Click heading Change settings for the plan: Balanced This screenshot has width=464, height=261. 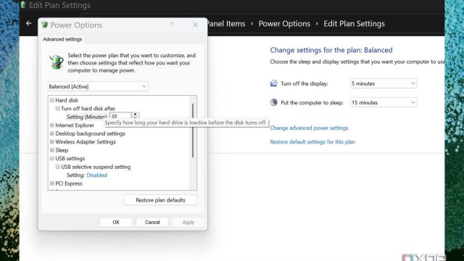pos(331,50)
